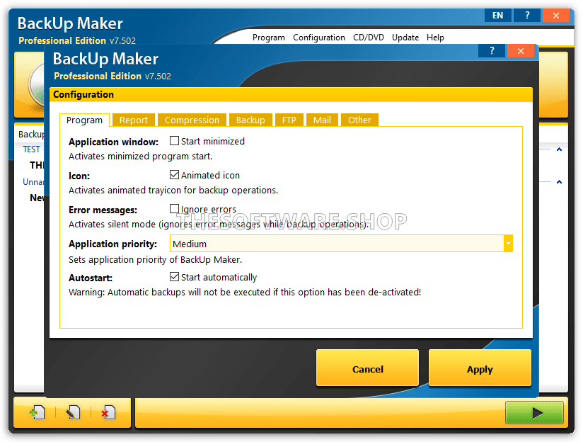The width and height of the screenshot is (583, 442).
Task: Select the Program tab
Action: 84,120
